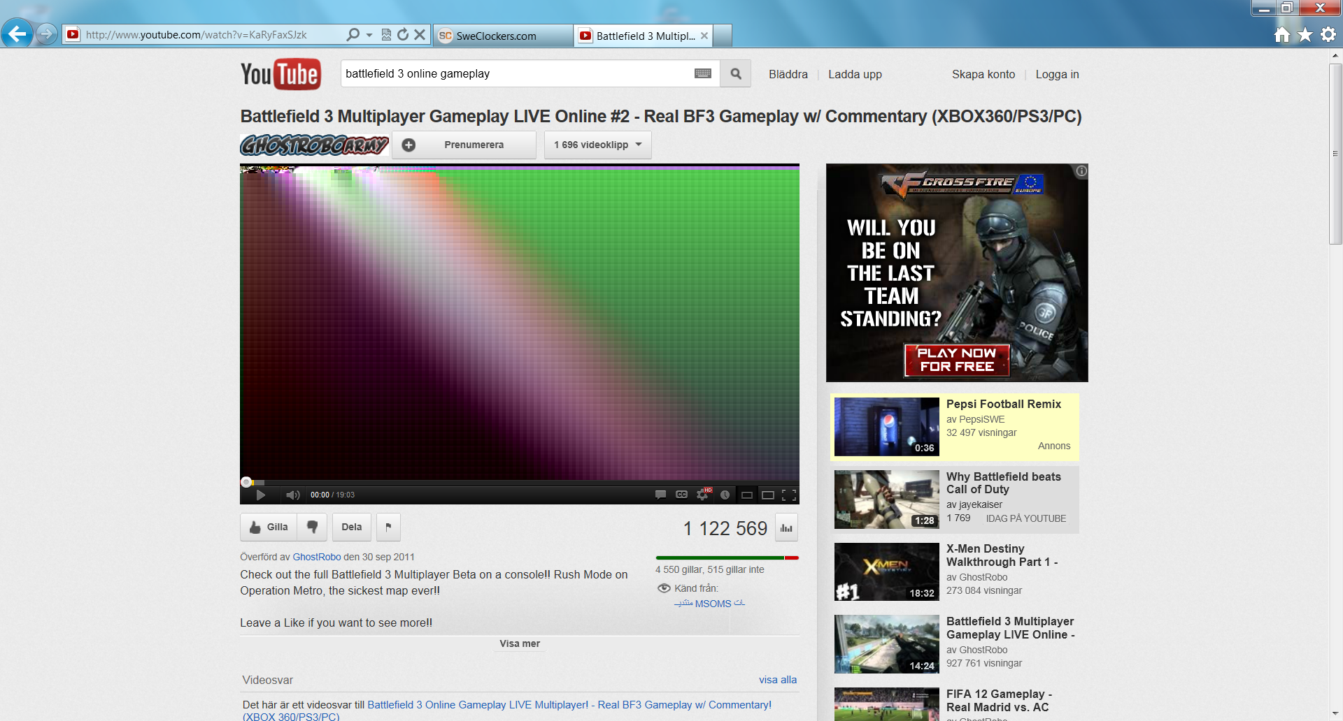Image resolution: width=1343 pixels, height=721 pixels.
Task: Like the video with Gilla button
Action: click(x=269, y=527)
